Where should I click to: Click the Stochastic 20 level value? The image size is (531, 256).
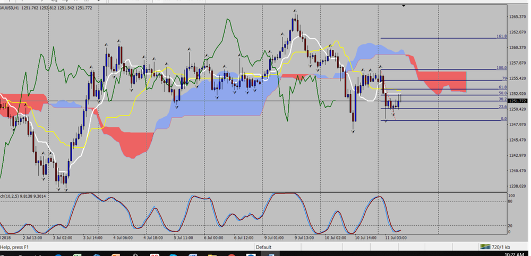[x=511, y=226]
